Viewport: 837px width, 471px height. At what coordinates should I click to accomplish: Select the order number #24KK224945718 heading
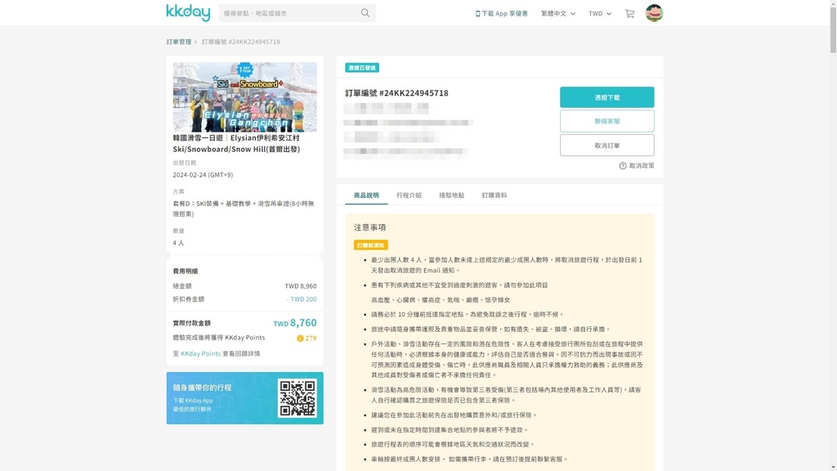[396, 93]
